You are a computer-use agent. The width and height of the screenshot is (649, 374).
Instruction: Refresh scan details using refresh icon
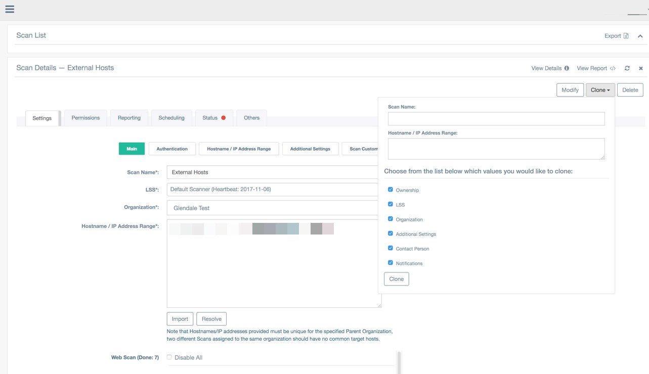627,68
